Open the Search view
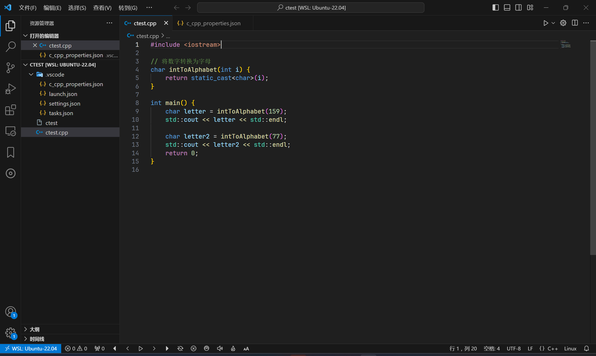This screenshot has height=356, width=596. pyautogui.click(x=10, y=47)
